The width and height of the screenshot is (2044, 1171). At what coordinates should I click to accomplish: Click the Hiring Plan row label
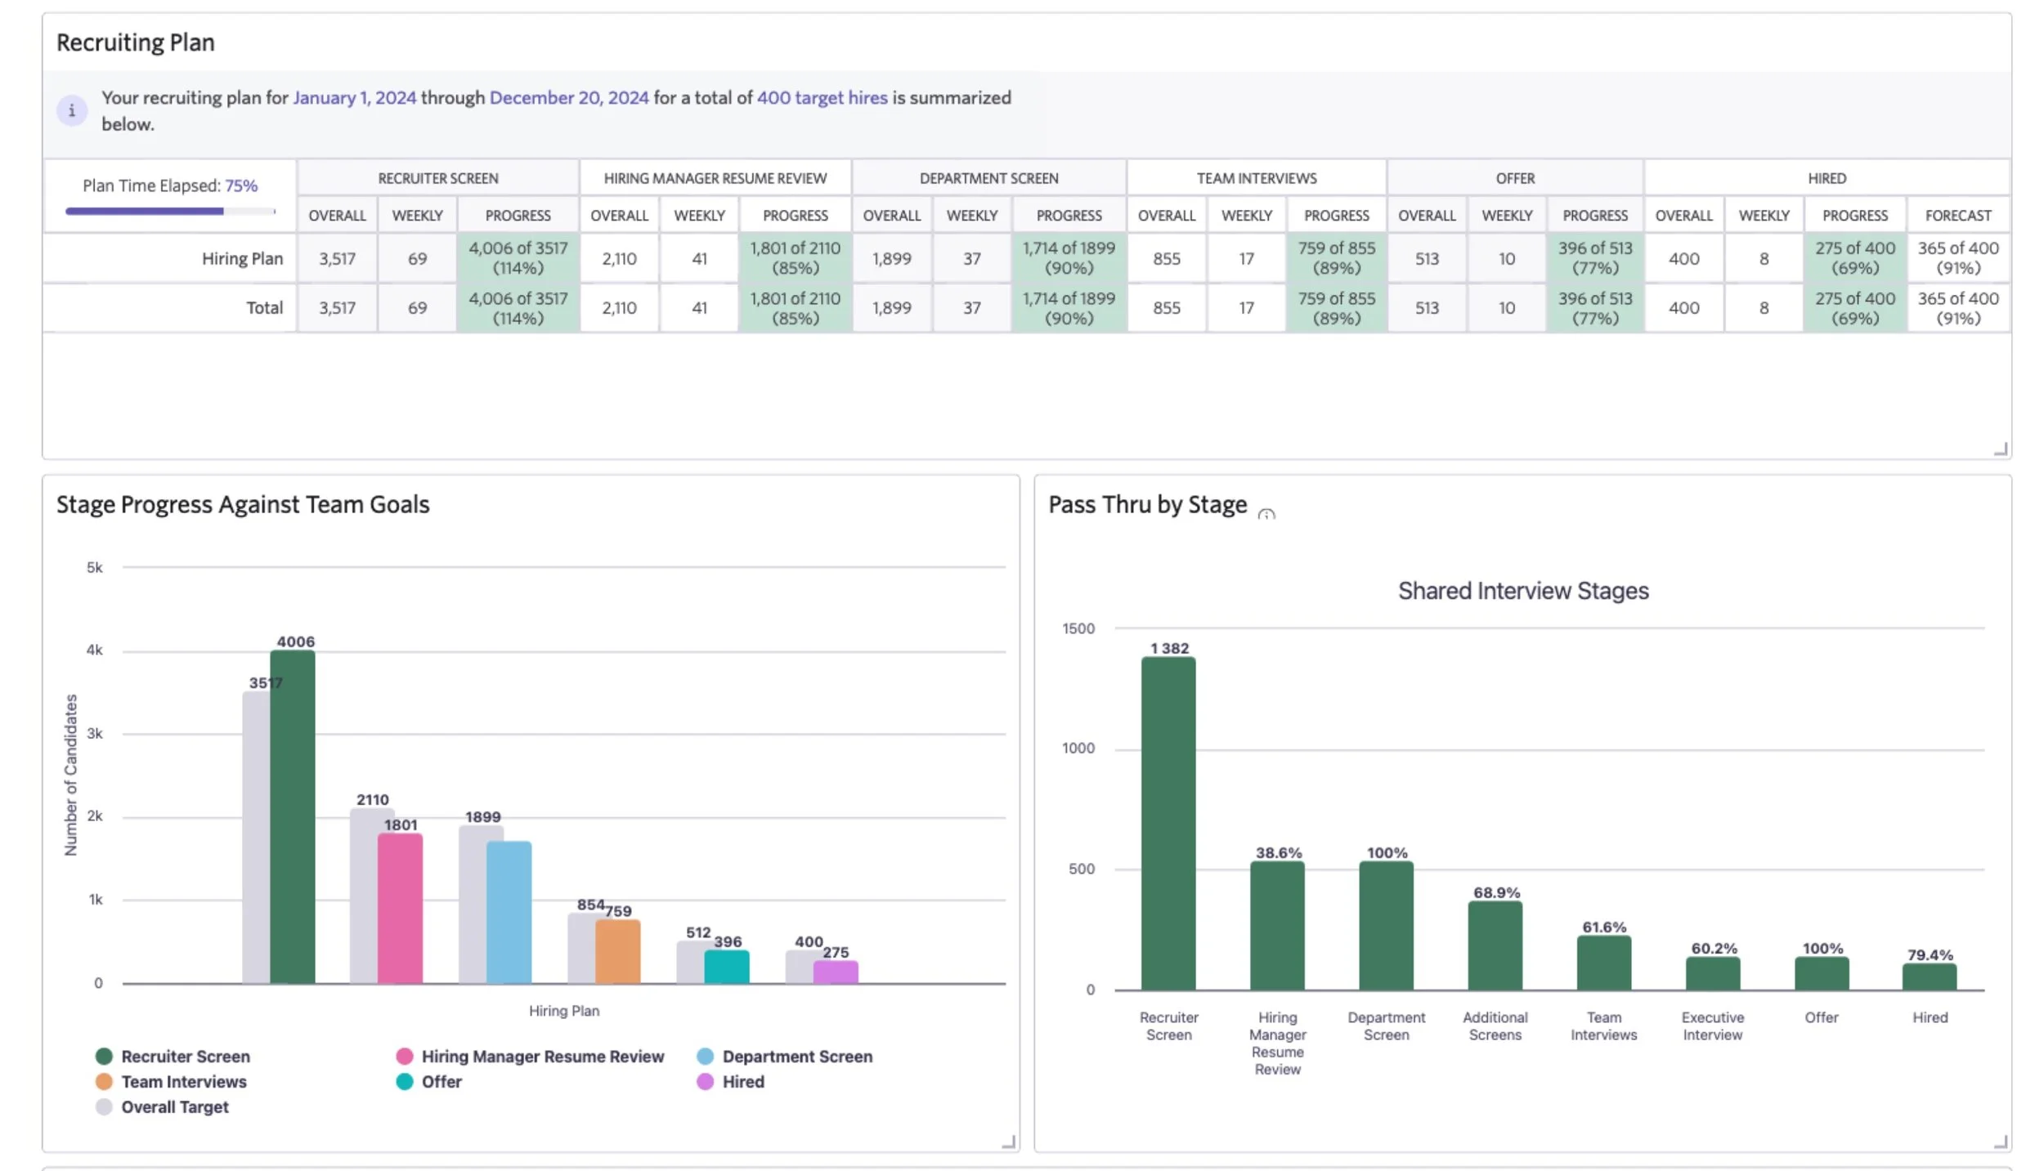(242, 258)
